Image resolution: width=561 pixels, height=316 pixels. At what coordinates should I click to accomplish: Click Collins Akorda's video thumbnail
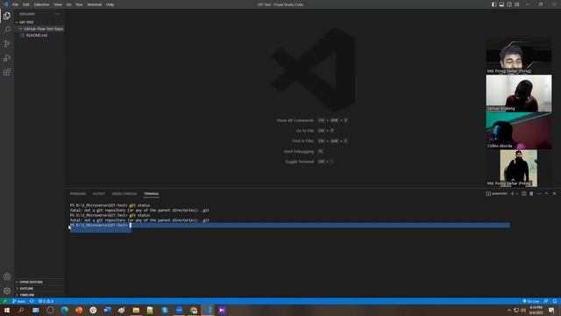point(519,131)
